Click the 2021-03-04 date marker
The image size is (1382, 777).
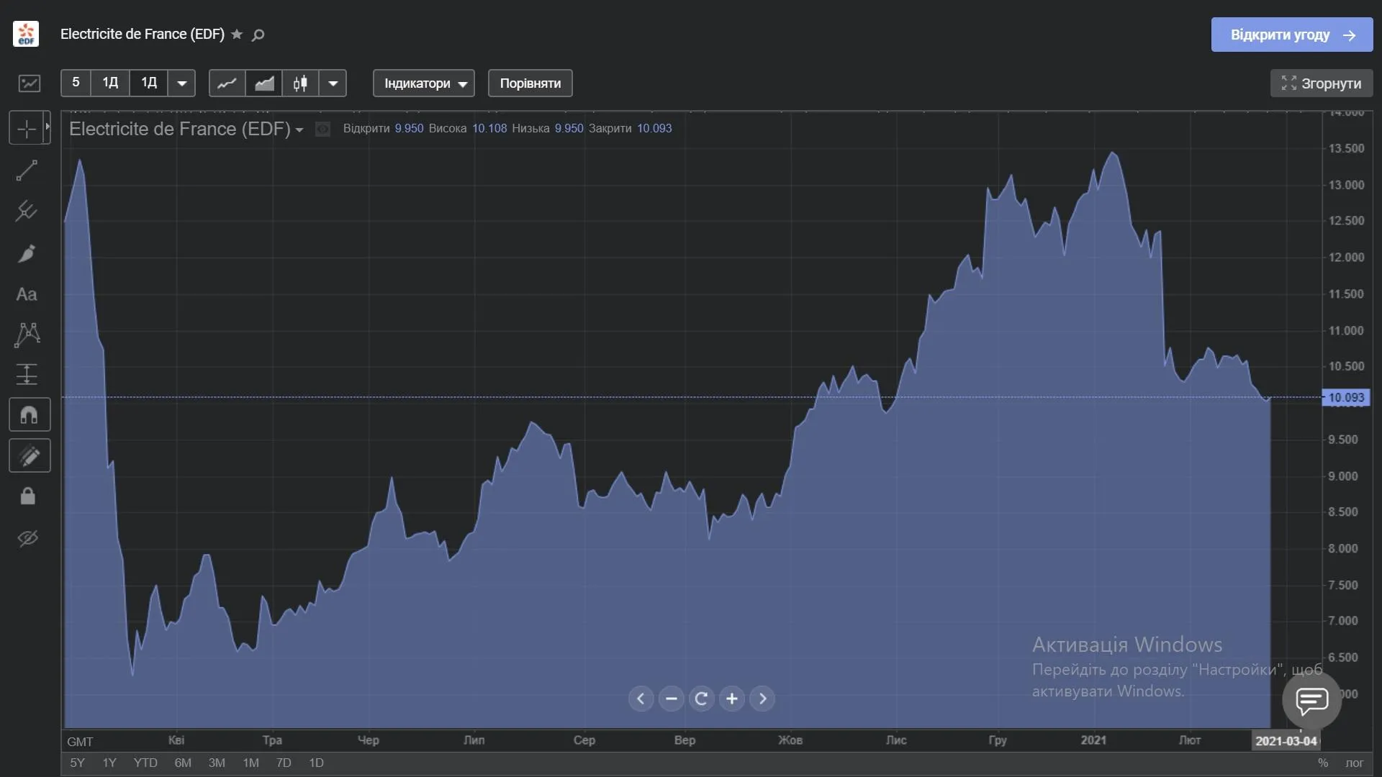1286,742
